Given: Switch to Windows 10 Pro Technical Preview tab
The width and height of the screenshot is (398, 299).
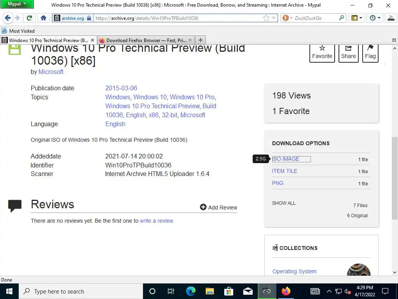Looking at the screenshot, I should (48, 40).
